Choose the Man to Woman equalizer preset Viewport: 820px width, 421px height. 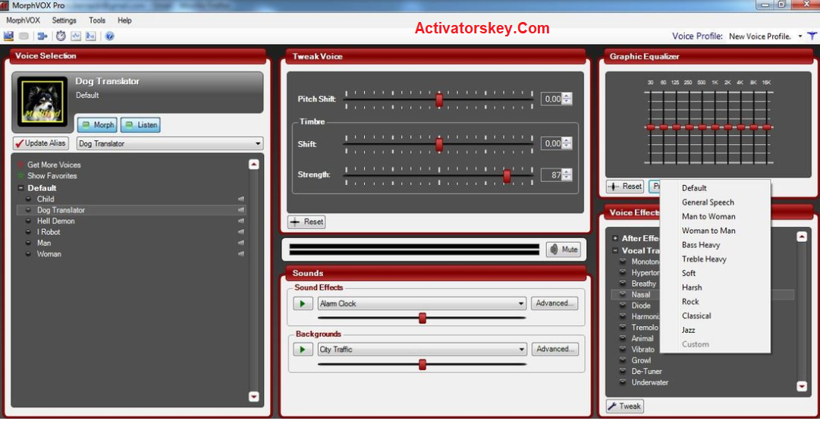(708, 216)
